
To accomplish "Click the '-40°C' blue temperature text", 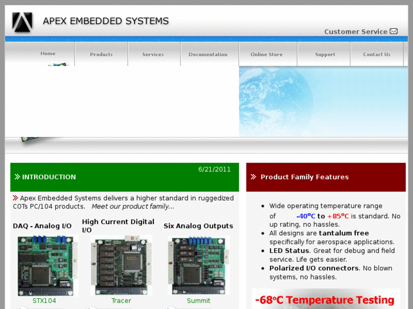I will click(306, 216).
